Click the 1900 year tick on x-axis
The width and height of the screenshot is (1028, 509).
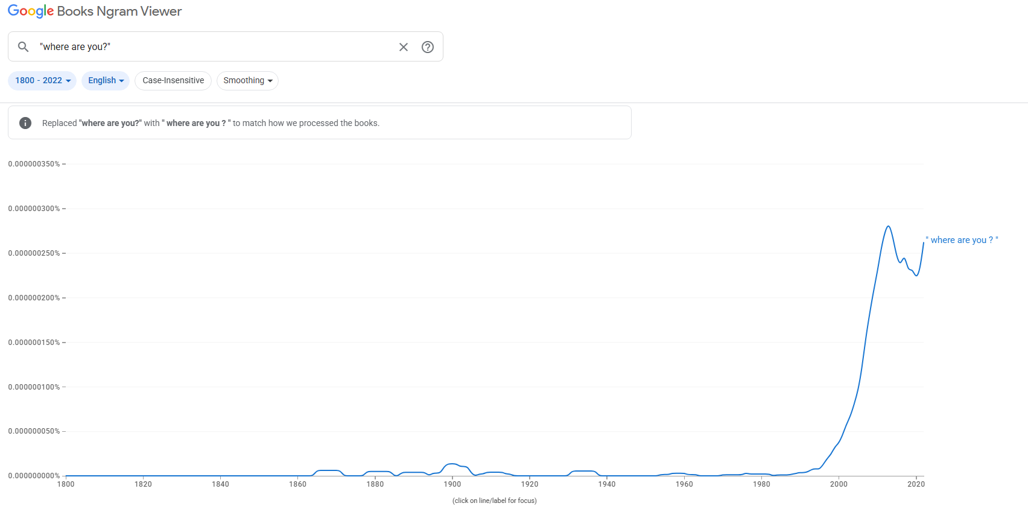[x=452, y=484]
